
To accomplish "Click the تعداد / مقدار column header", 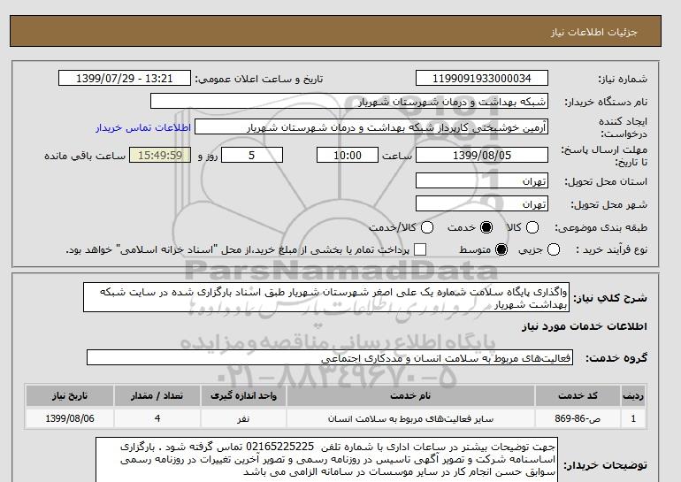I will 157,395.
